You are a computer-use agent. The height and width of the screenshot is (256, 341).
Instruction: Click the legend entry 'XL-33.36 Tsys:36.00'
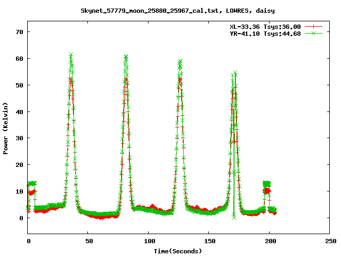pos(265,27)
